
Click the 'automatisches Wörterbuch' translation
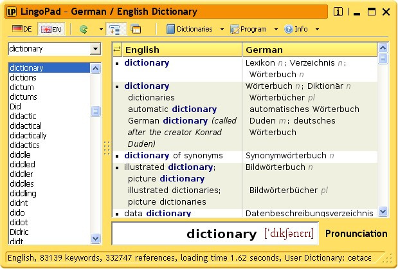click(x=304, y=109)
